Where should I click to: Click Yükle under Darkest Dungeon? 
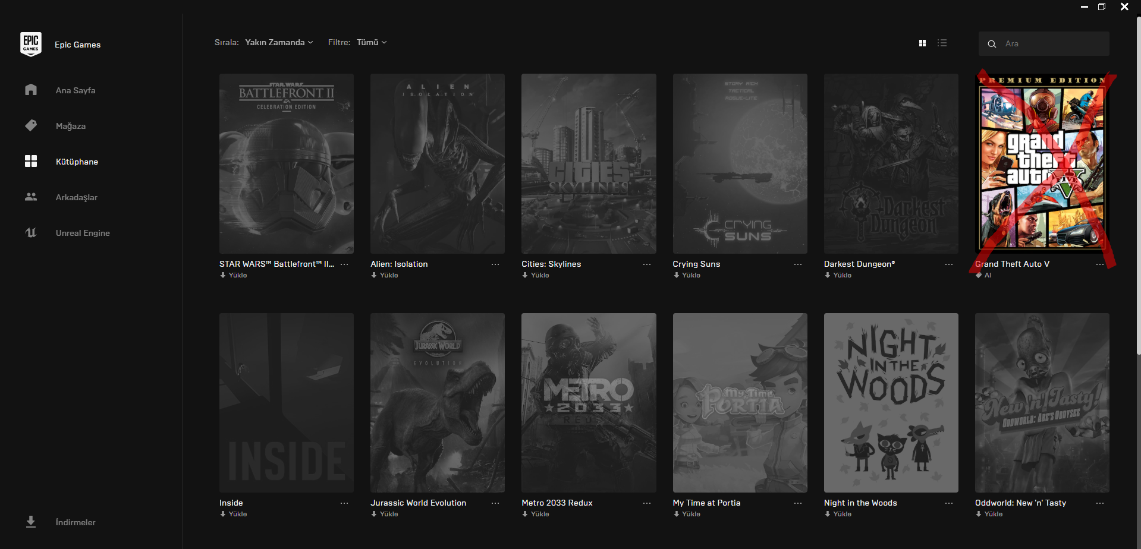click(x=838, y=275)
